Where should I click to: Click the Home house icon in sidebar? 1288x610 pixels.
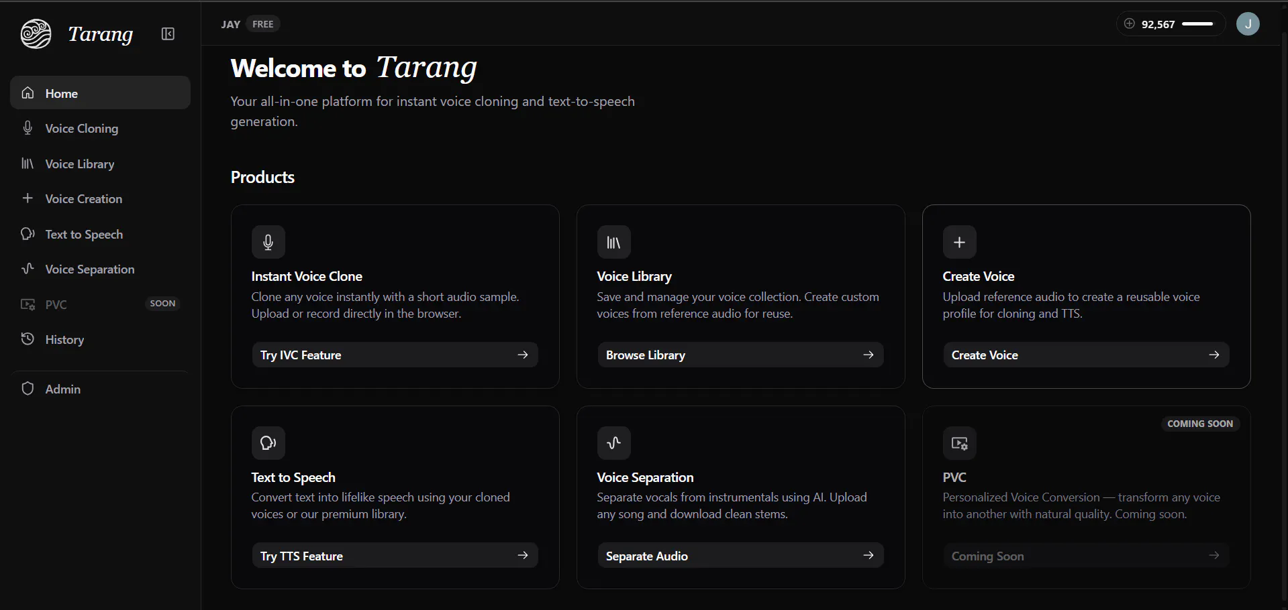[x=28, y=93]
